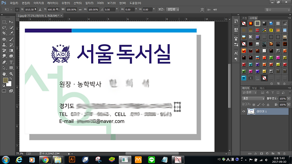Open the collapsed Character panel icon
This screenshot has width=292, height=164.
tap(236, 53)
